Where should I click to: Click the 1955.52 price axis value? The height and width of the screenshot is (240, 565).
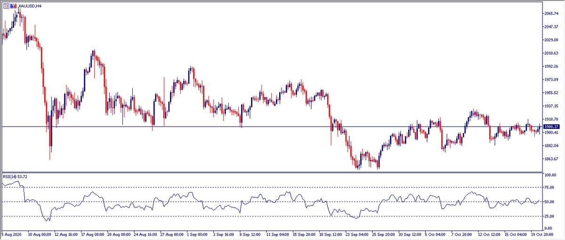click(551, 93)
